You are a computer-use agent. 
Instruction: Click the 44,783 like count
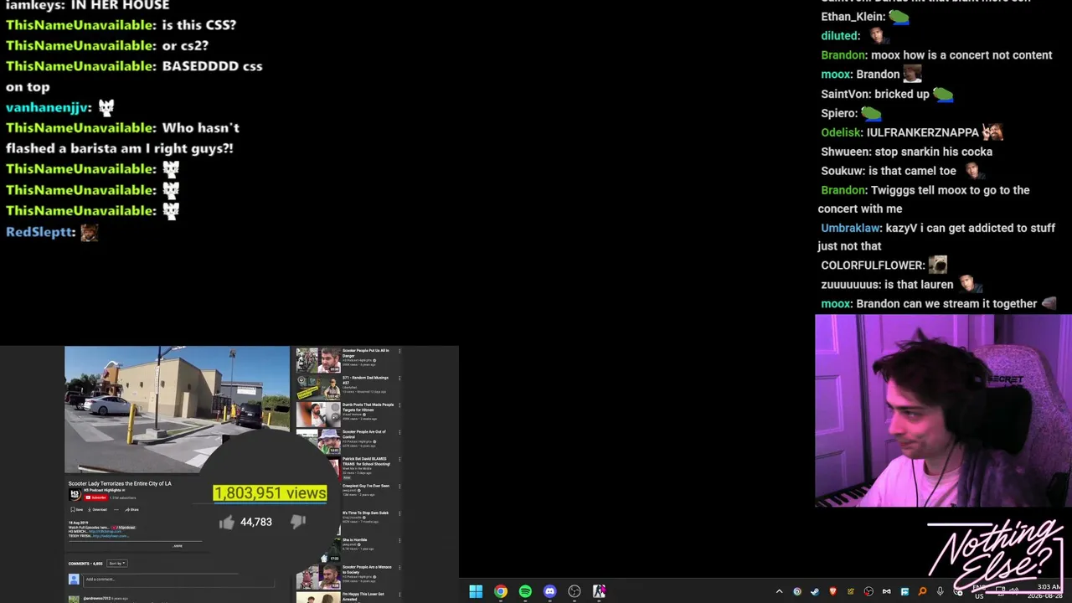256,522
